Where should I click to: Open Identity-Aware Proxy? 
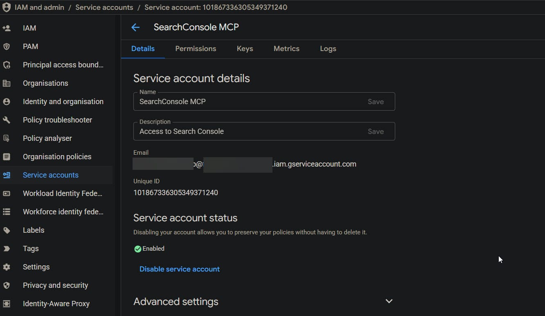coord(56,303)
